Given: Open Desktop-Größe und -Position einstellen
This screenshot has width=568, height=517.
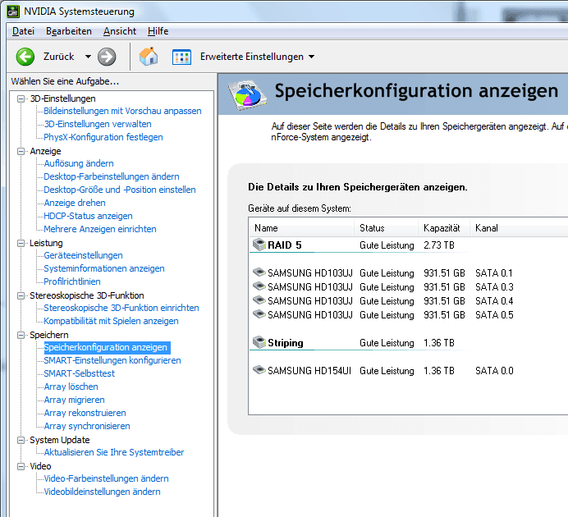Looking at the screenshot, I should (x=120, y=190).
